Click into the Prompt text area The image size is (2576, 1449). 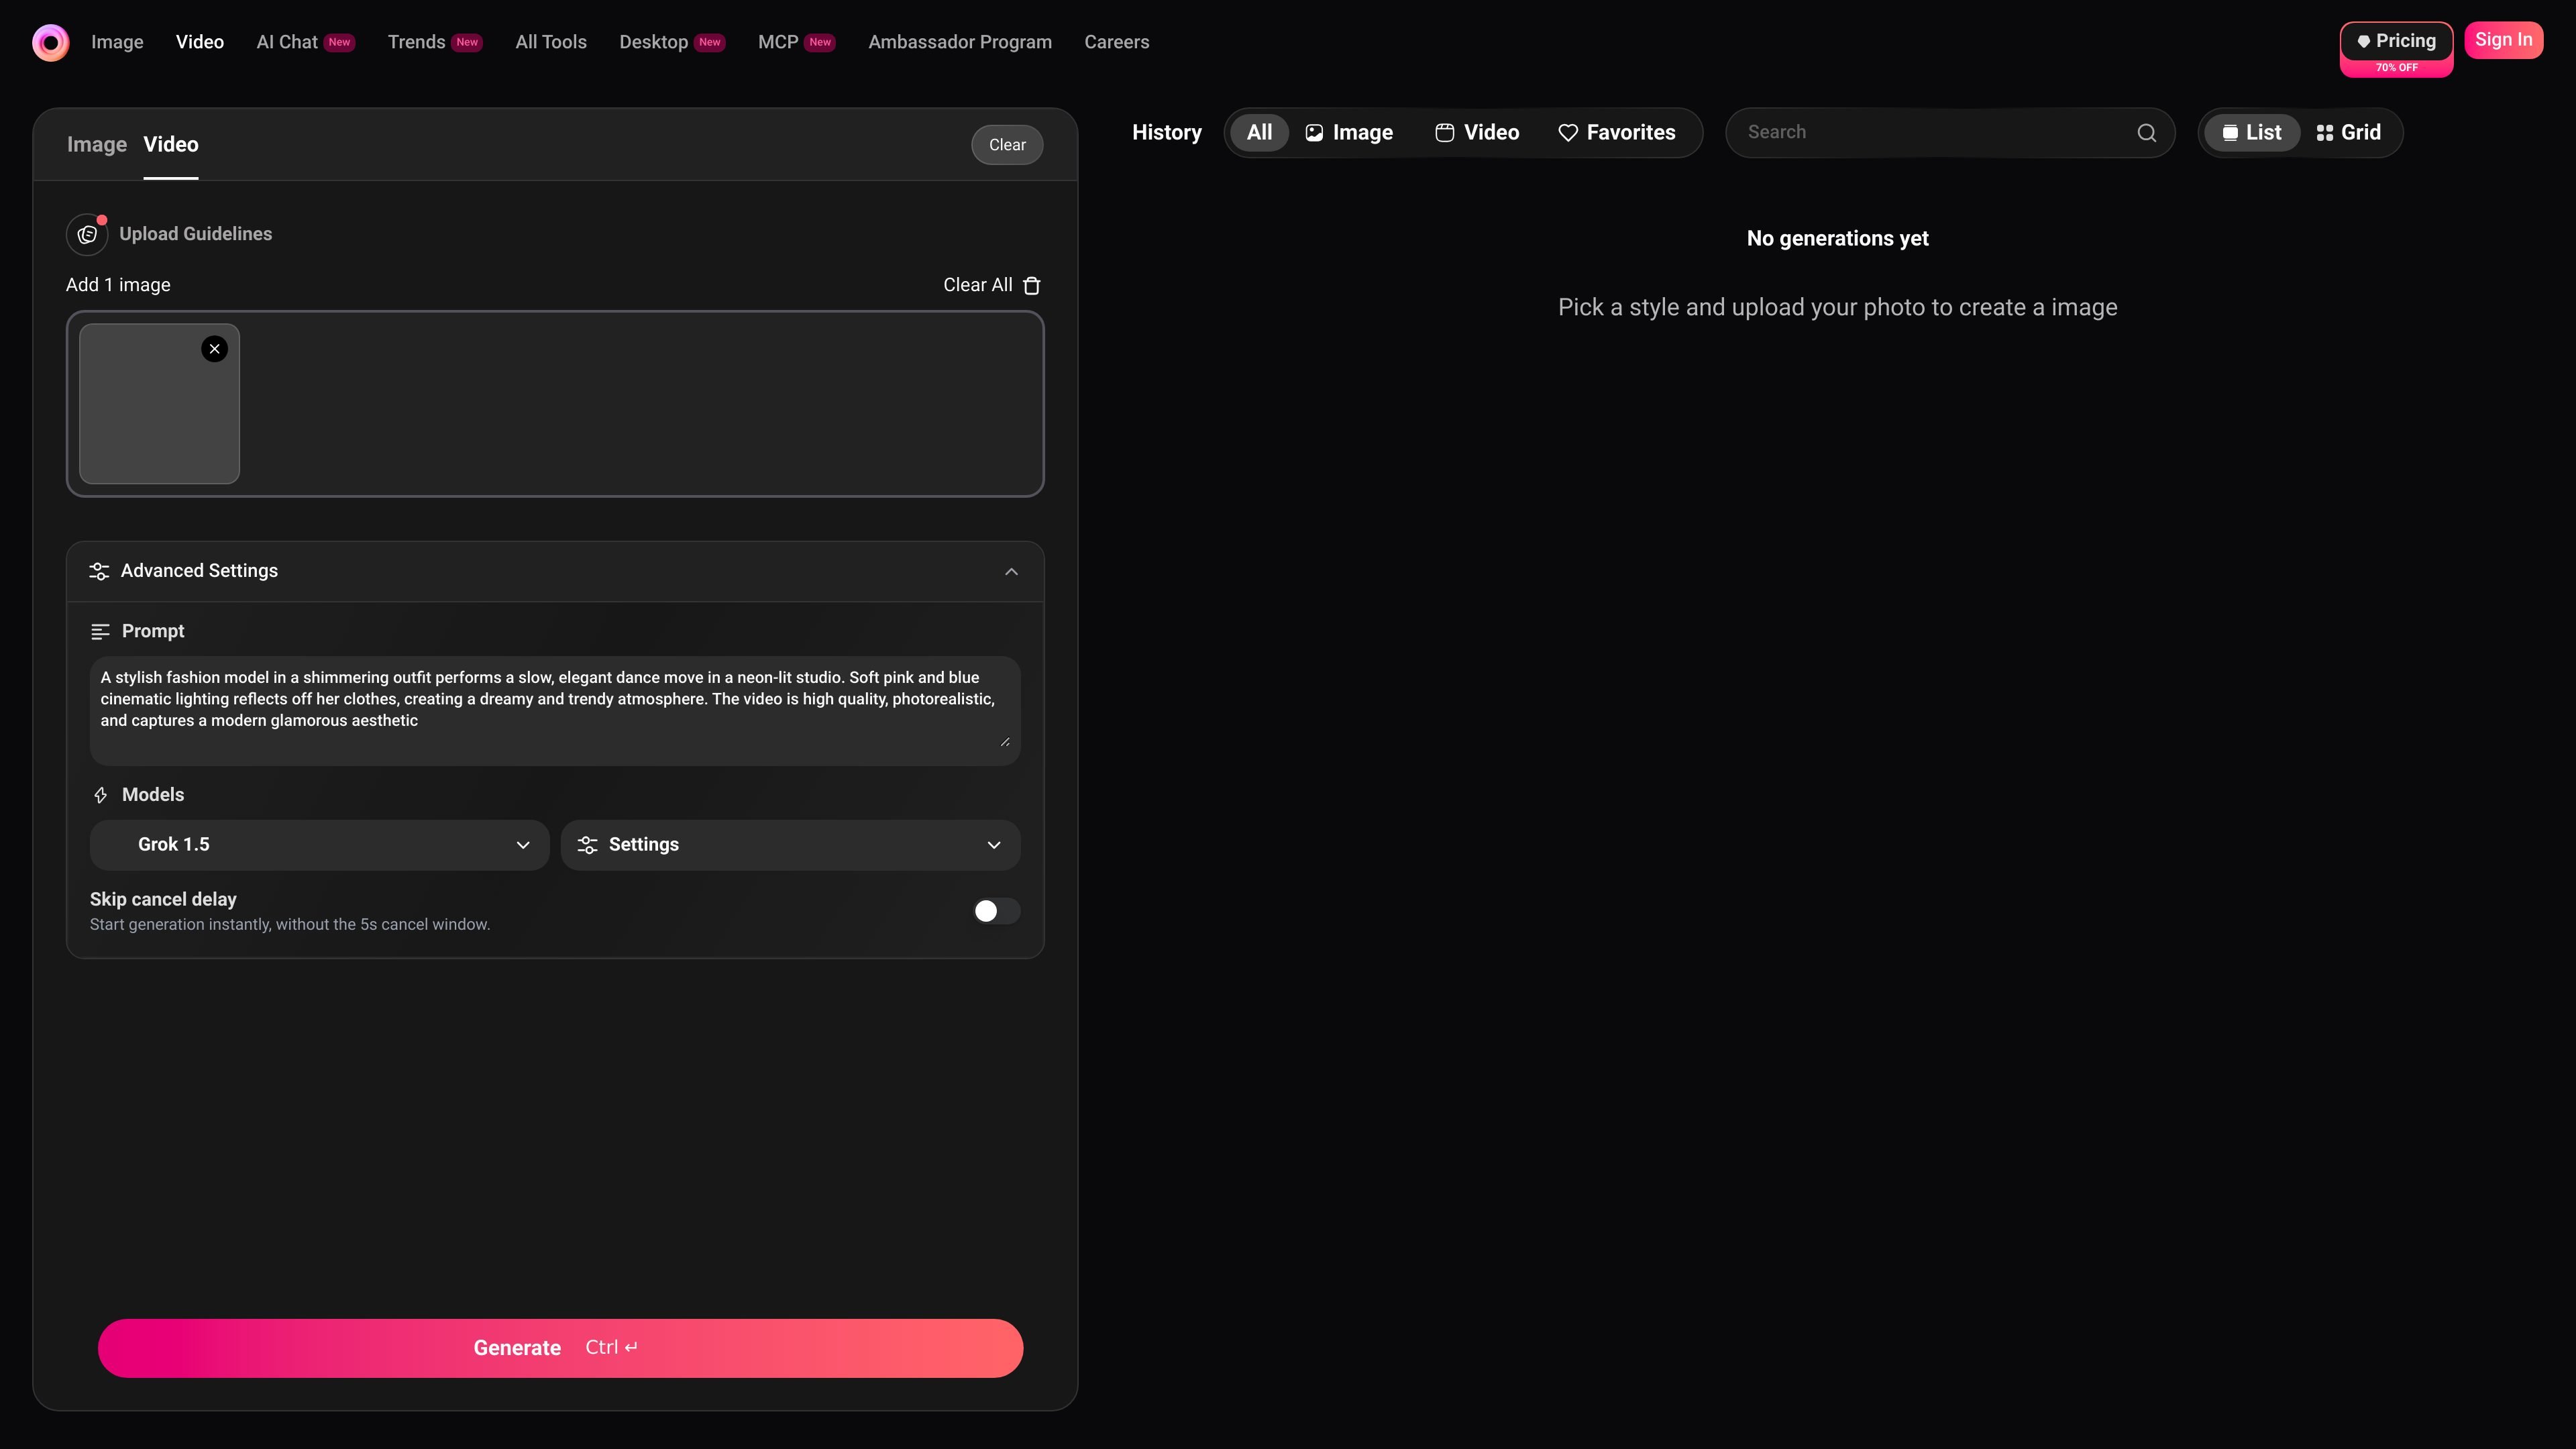pyautogui.click(x=555, y=710)
